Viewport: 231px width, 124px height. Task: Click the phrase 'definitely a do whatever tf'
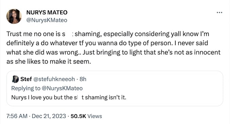45,43
